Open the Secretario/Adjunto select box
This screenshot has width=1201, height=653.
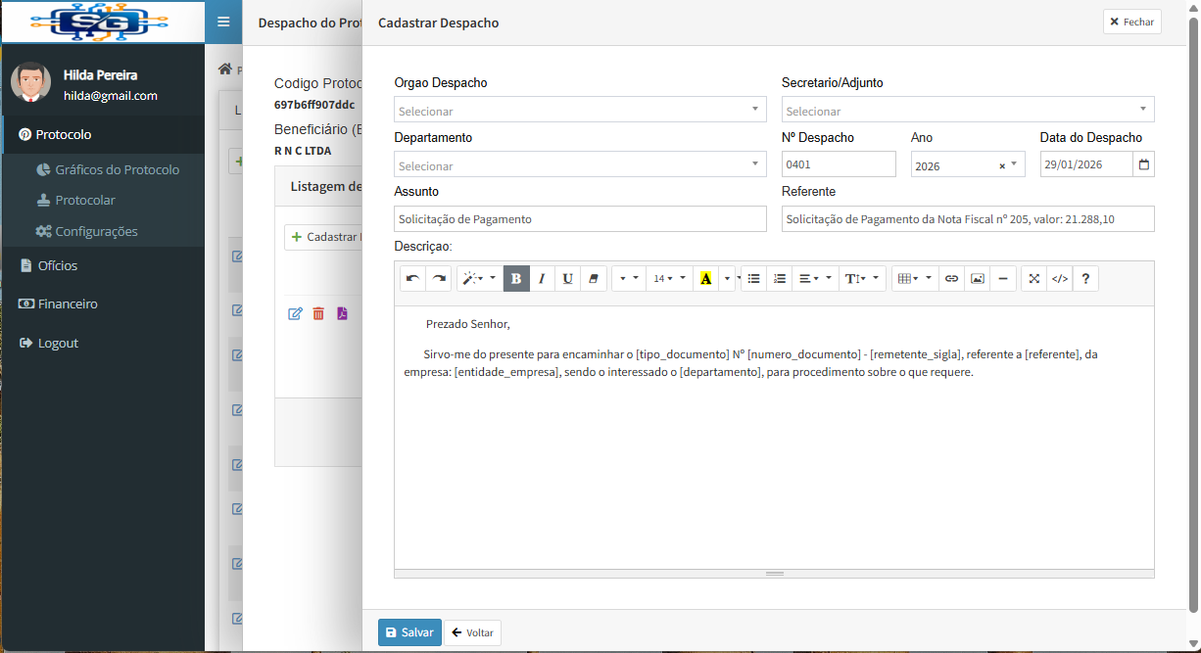[968, 110]
